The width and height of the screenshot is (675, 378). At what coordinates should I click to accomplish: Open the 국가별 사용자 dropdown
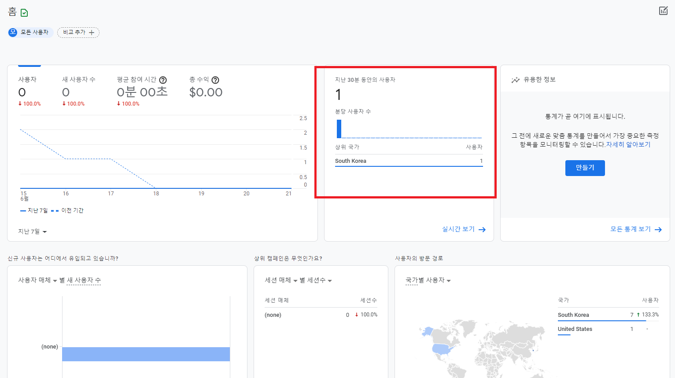point(428,280)
